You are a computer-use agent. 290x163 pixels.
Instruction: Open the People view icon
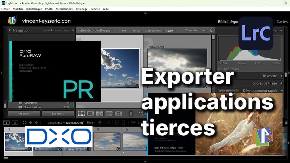point(118,114)
